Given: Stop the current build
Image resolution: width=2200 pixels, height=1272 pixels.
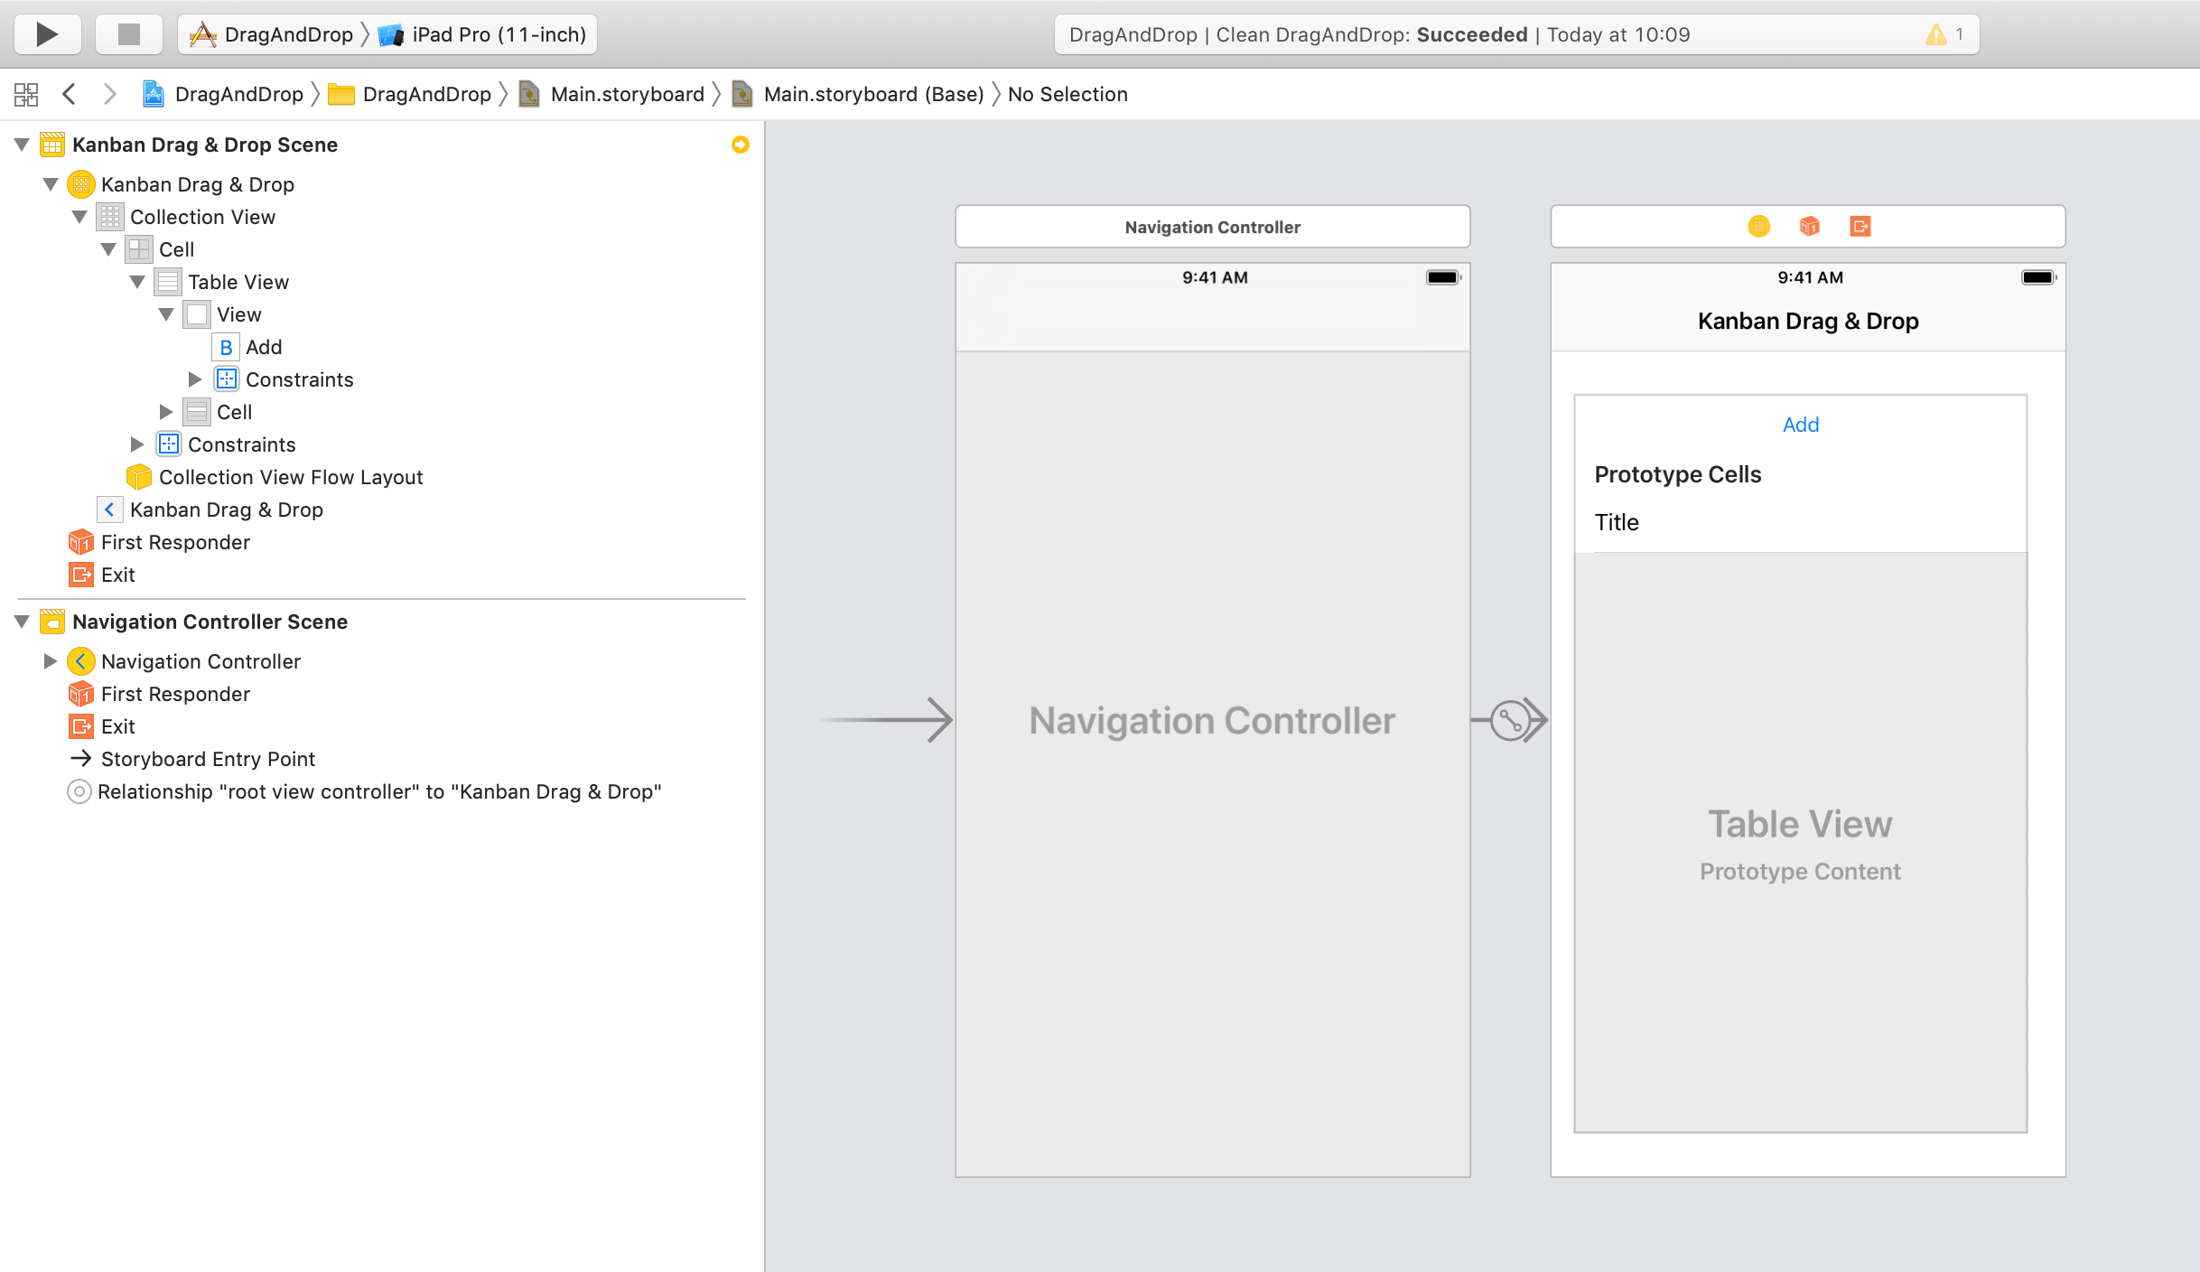Looking at the screenshot, I should pos(128,34).
